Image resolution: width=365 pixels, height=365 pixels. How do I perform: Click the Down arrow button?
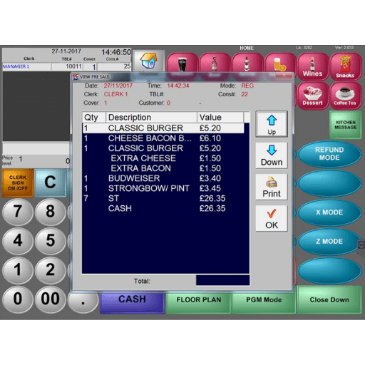pos(272,155)
